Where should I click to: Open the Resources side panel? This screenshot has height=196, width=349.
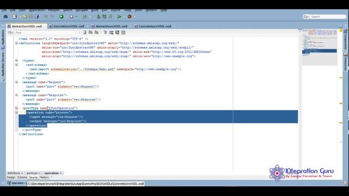(345, 62)
